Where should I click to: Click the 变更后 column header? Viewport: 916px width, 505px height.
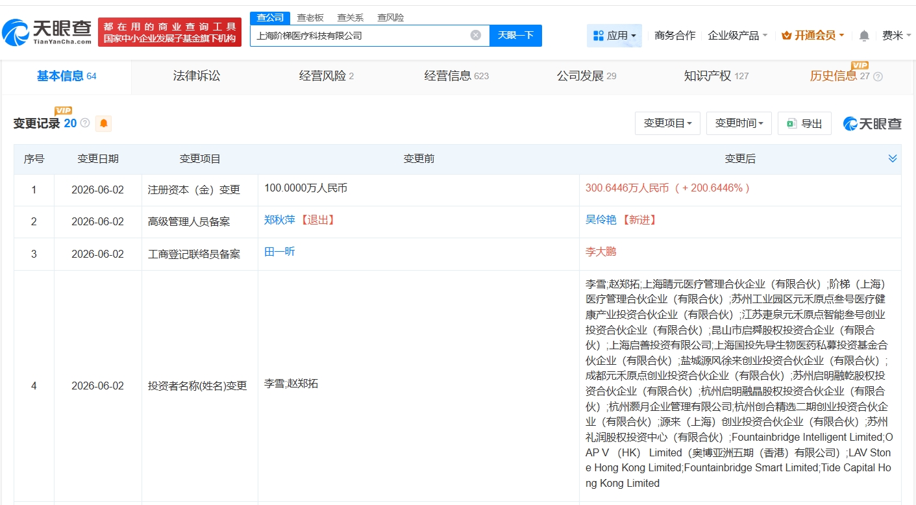[740, 159]
